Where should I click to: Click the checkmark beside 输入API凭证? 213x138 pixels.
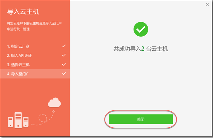[x=64, y=55]
